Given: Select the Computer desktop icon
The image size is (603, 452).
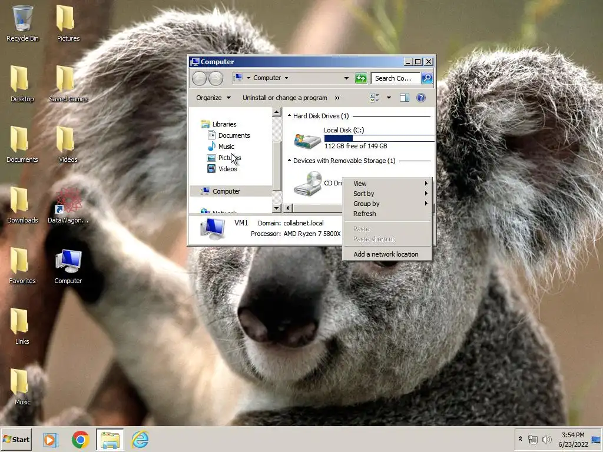Looking at the screenshot, I should click(x=68, y=265).
